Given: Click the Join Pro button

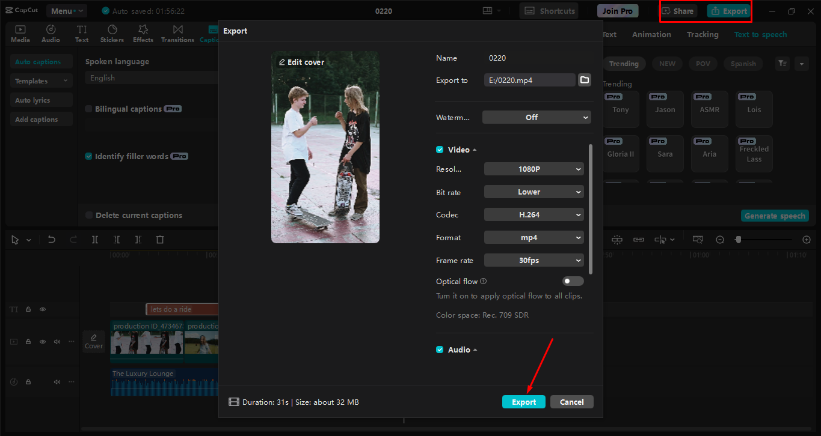Looking at the screenshot, I should [618, 11].
